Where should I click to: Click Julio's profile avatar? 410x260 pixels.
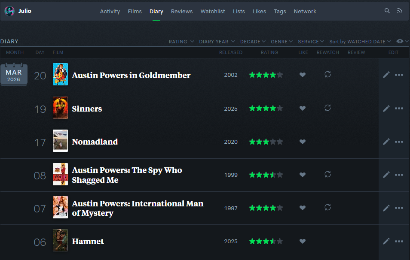[9, 11]
